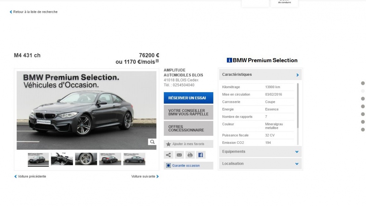Share listing via Facebook icon
This screenshot has width=366, height=206.
pyautogui.click(x=201, y=155)
